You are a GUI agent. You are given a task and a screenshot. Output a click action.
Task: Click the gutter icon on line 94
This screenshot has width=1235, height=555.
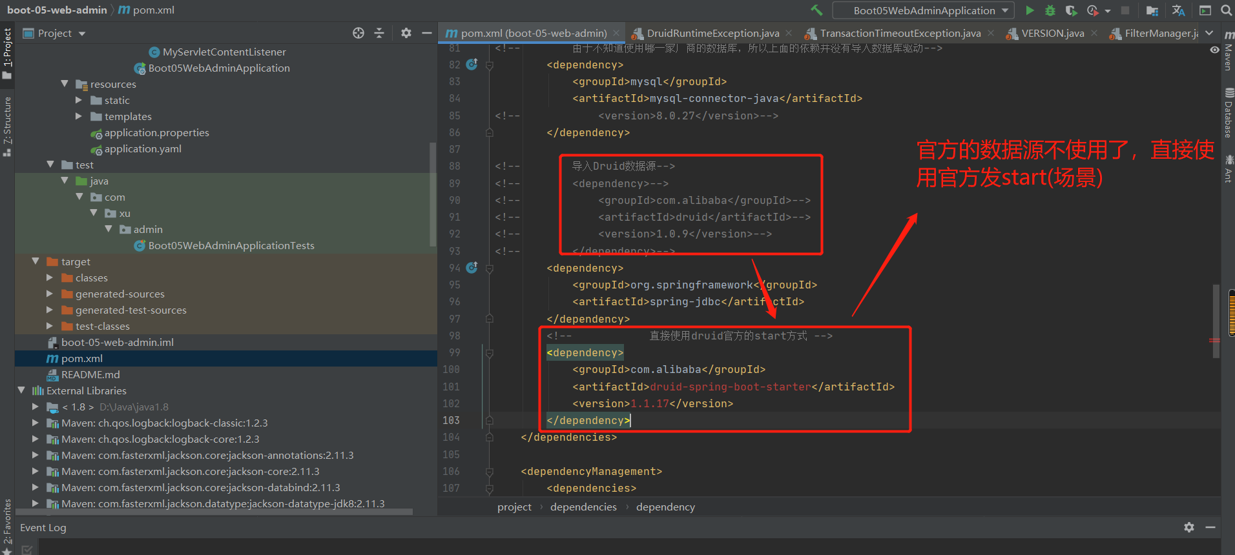click(x=472, y=268)
